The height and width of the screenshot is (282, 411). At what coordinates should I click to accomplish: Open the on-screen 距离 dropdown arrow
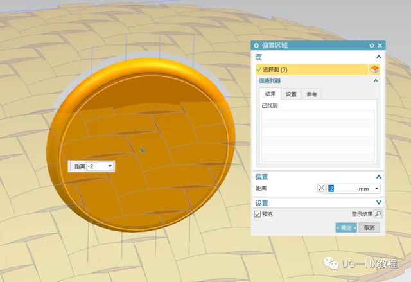pyautogui.click(x=110, y=166)
